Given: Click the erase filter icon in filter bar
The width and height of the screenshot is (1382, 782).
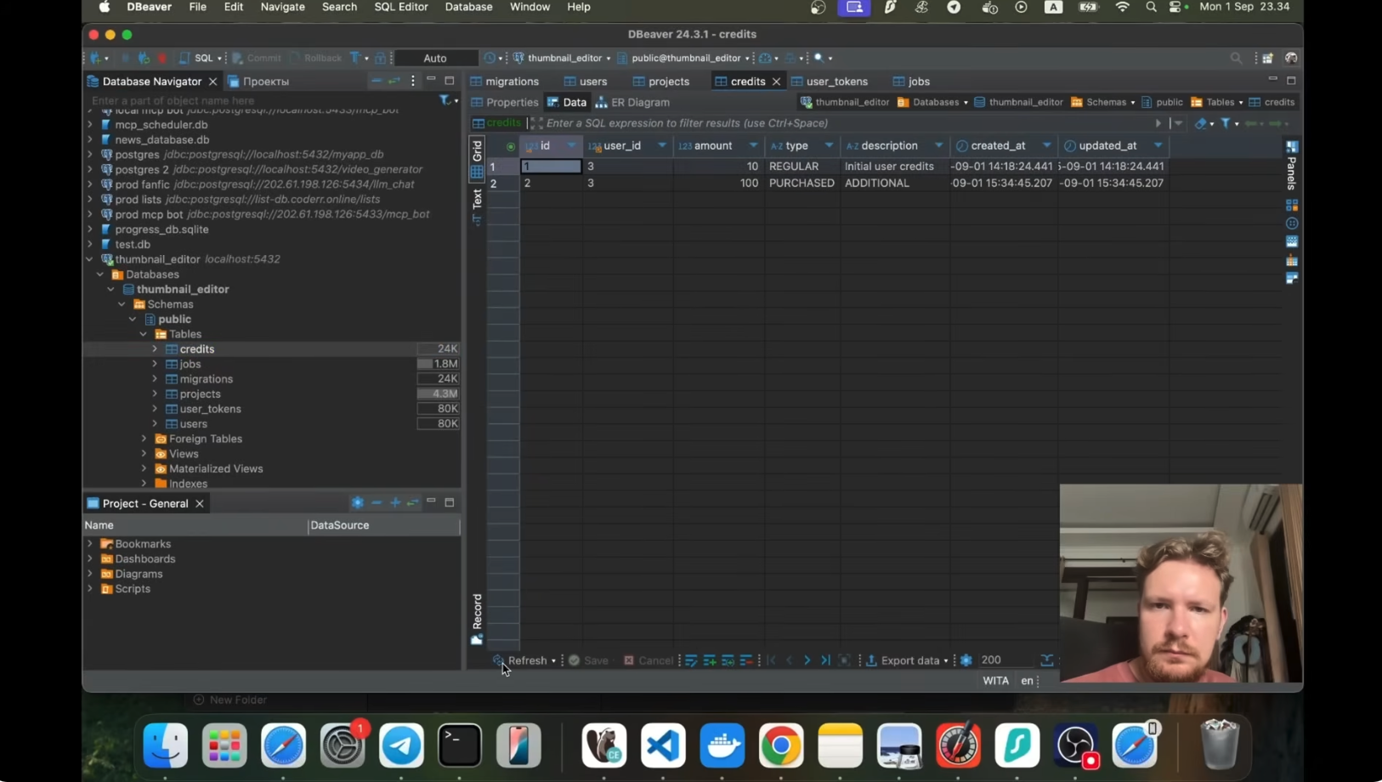Looking at the screenshot, I should click(1200, 124).
